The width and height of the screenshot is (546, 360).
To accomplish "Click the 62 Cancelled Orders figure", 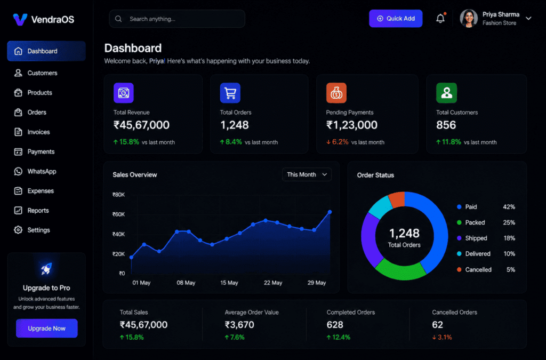I will click(x=437, y=325).
